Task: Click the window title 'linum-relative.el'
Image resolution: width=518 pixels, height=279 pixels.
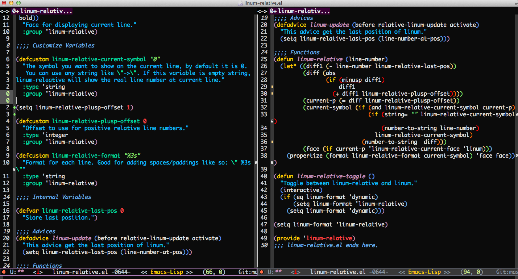Action: [264, 3]
